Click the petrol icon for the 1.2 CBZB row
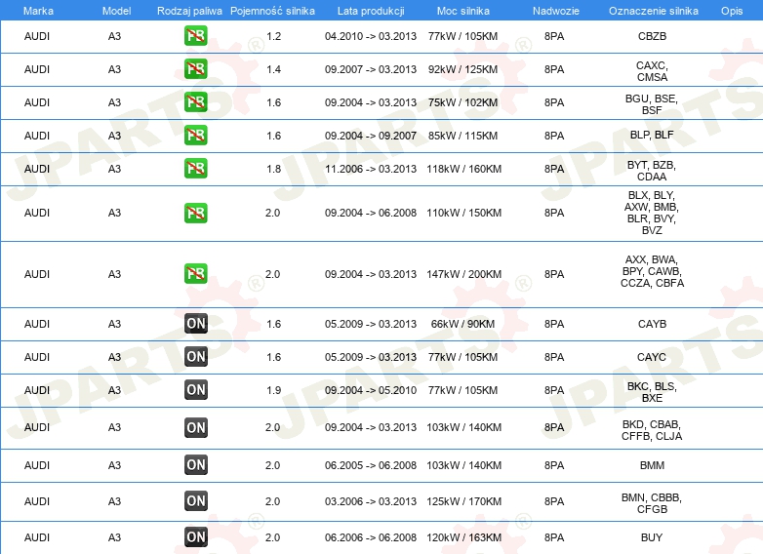Image resolution: width=763 pixels, height=554 pixels. point(195,36)
